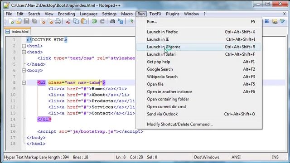Click the green Undo arrow icon

[94, 21]
